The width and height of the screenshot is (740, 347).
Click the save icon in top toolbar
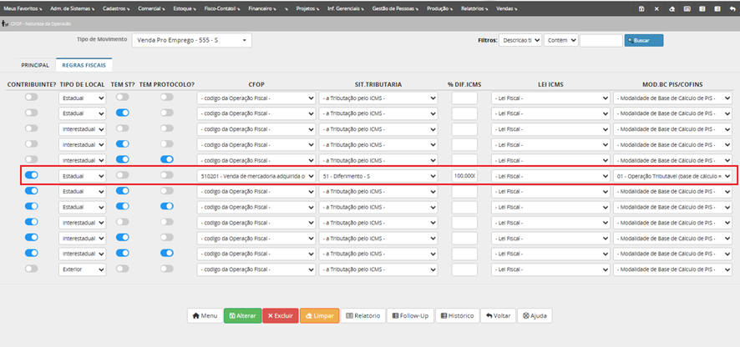click(x=641, y=8)
